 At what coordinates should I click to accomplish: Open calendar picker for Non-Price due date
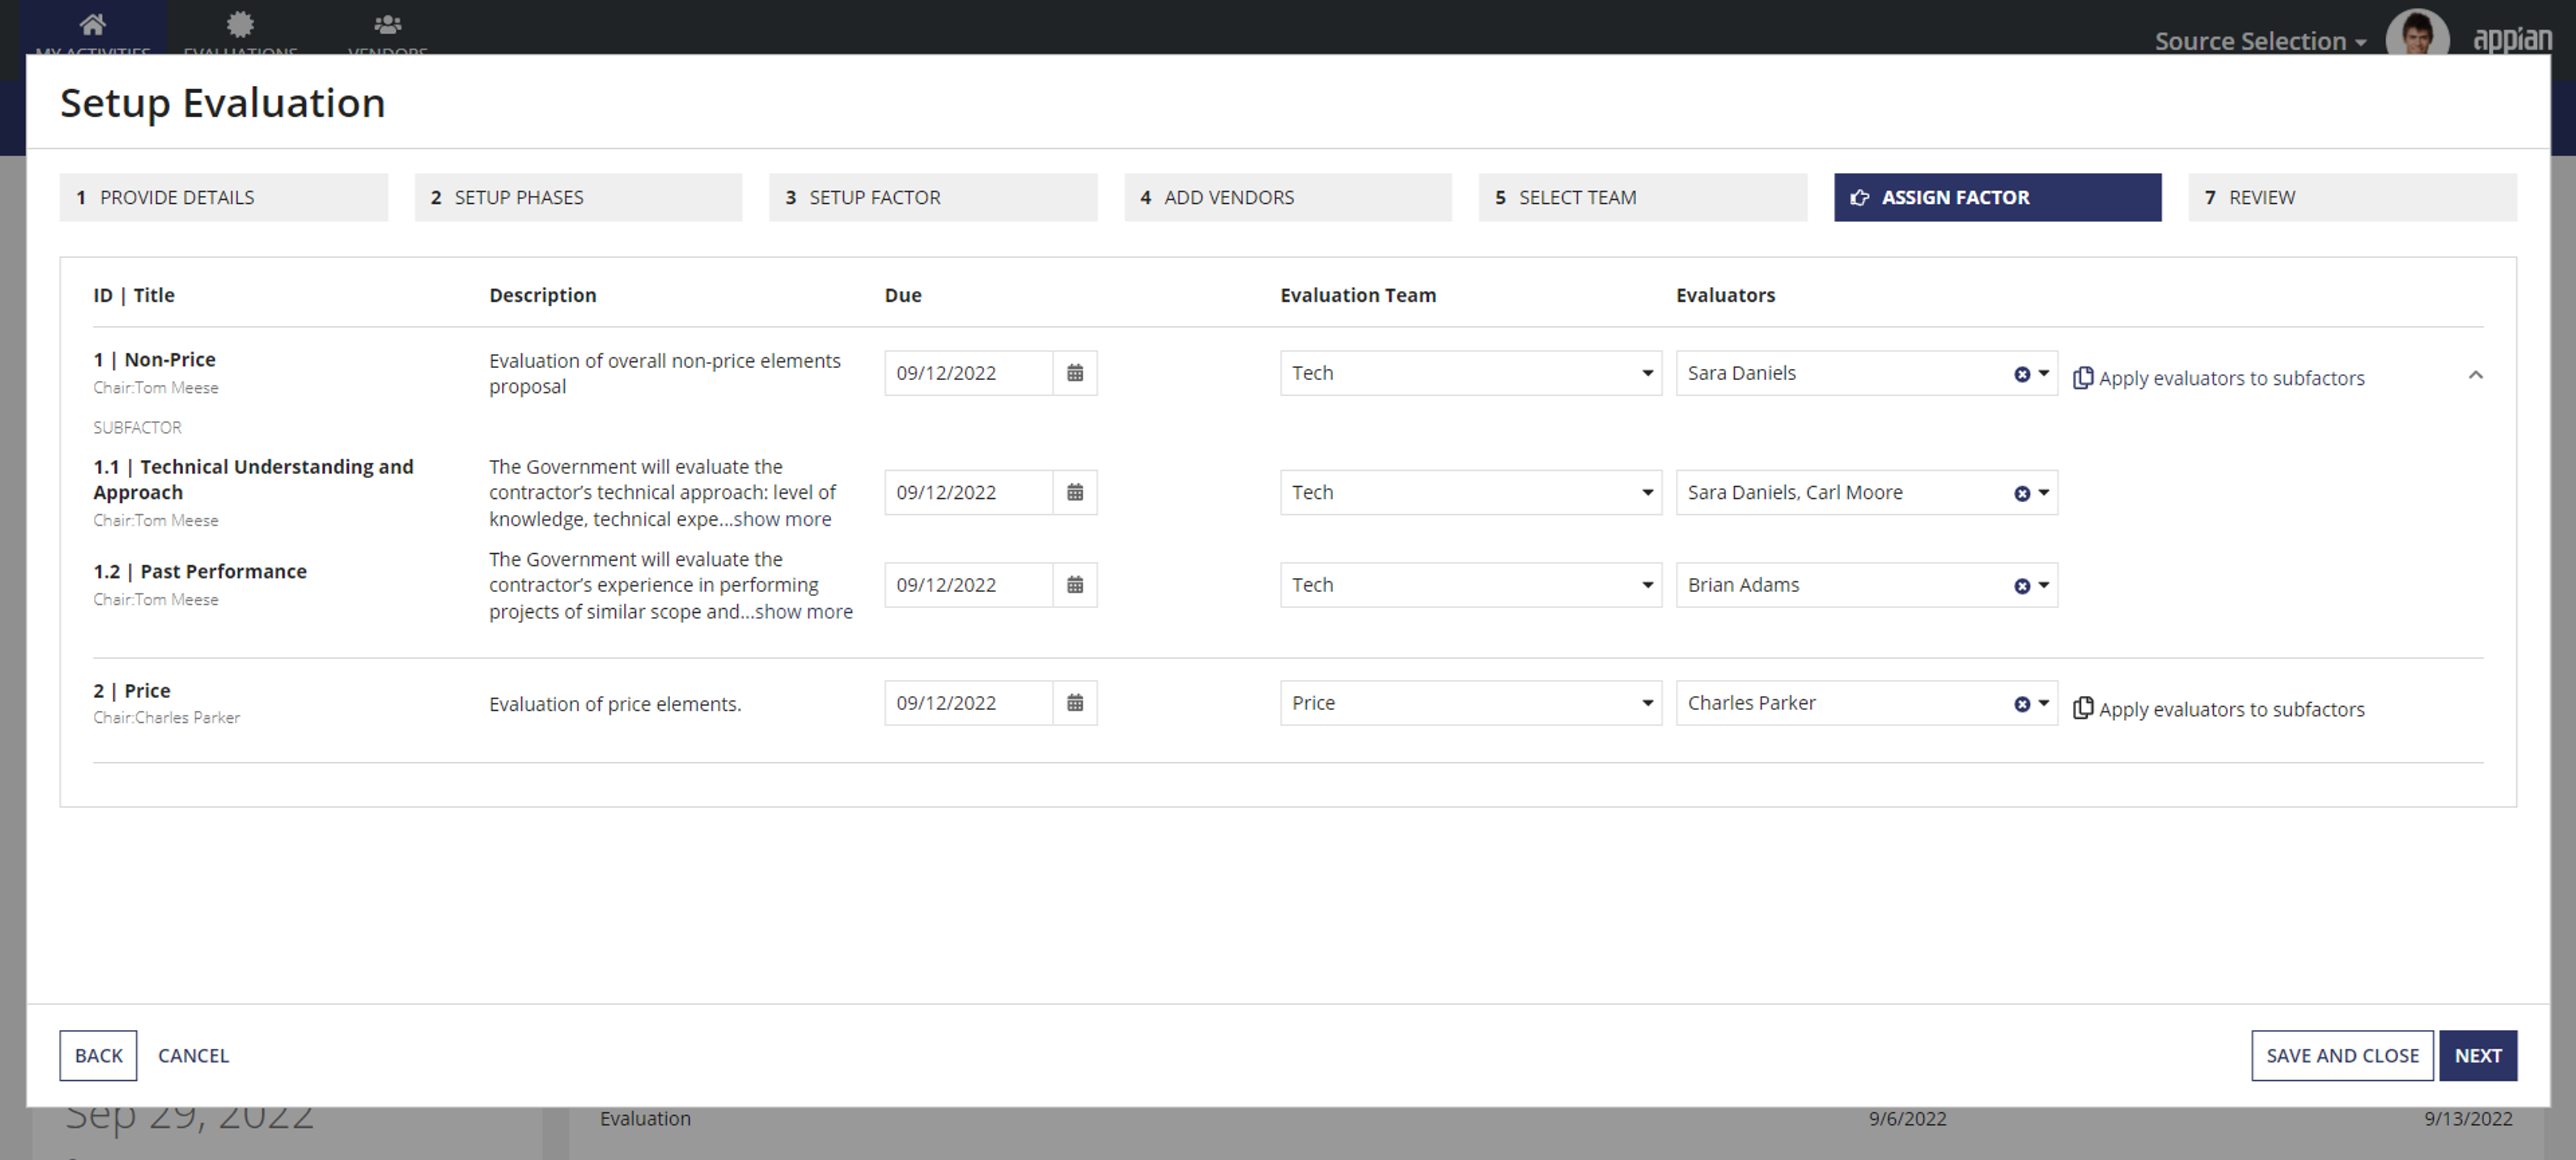pyautogui.click(x=1075, y=373)
